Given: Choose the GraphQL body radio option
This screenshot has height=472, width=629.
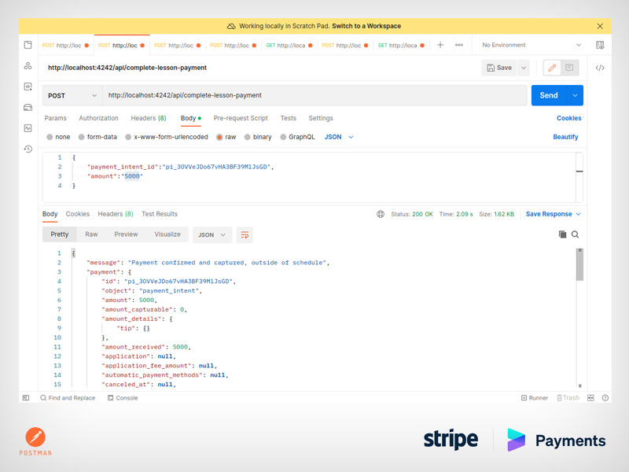Looking at the screenshot, I should [296, 137].
